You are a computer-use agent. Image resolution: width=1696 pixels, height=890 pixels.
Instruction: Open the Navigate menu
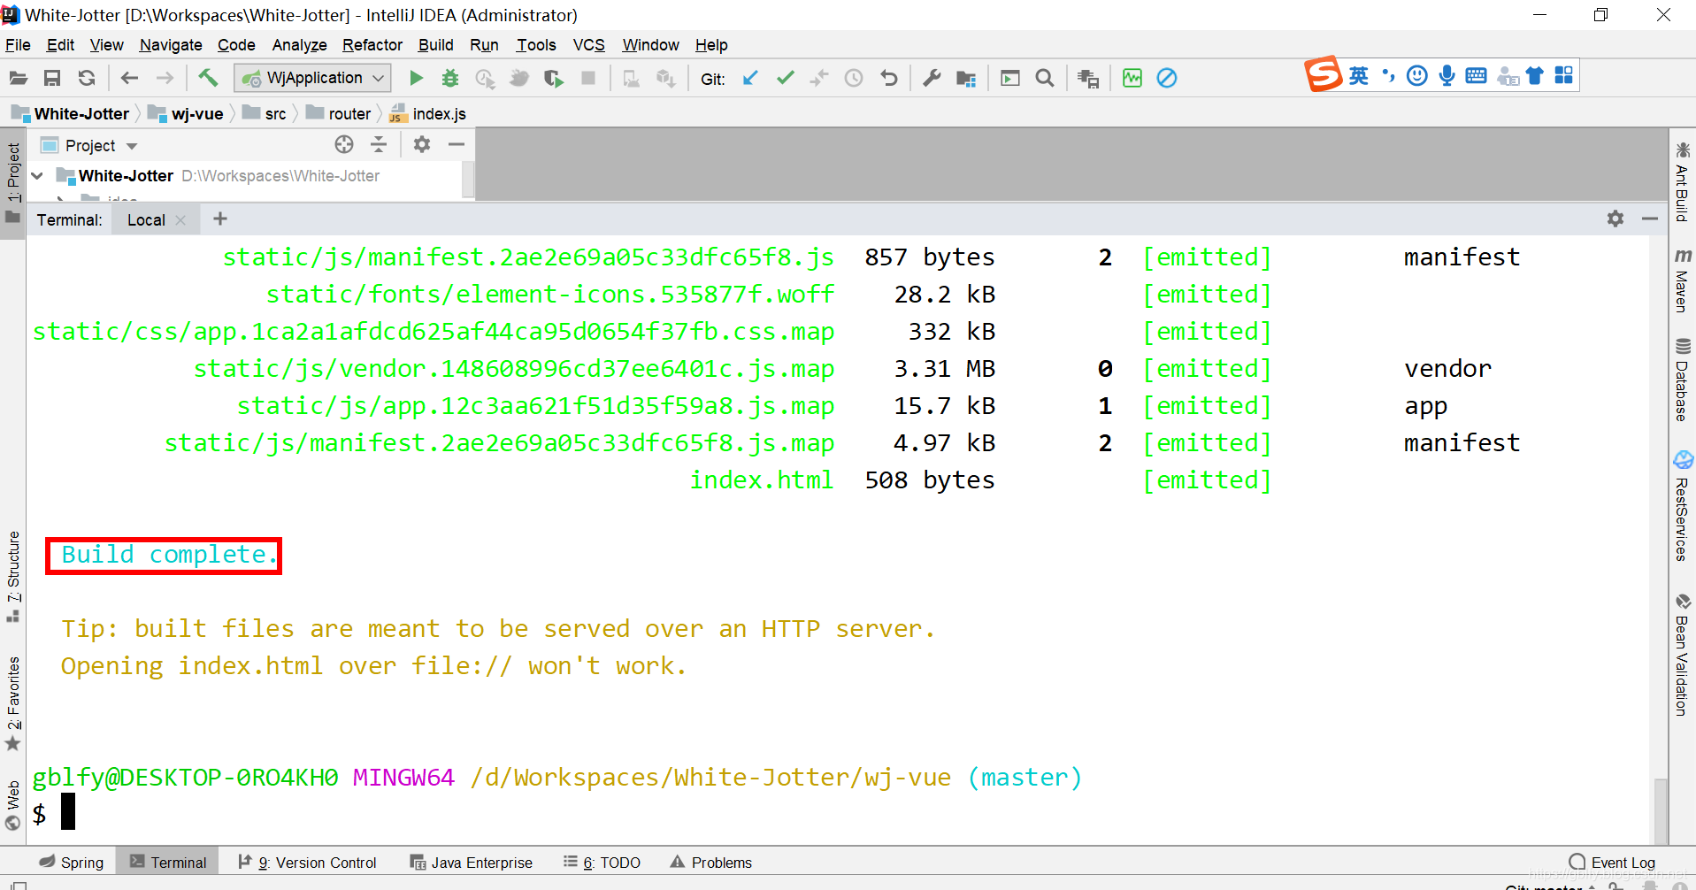(x=171, y=45)
